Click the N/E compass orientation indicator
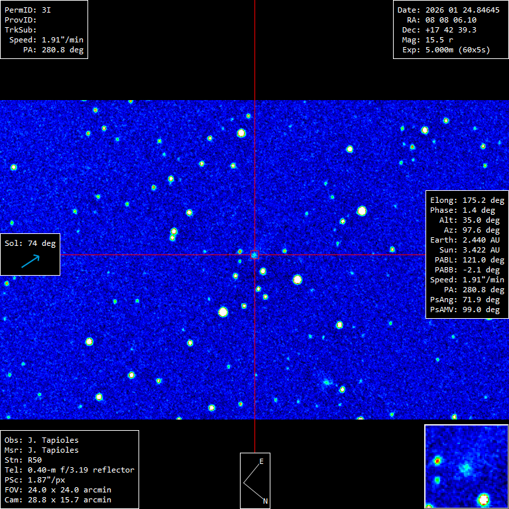This screenshot has width=509, height=509. coord(254,481)
